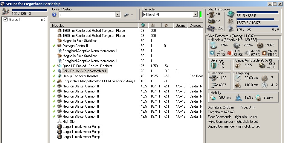287x143 pixels.
Task: Sort by the Charges column header
Action: pyautogui.click(x=195, y=26)
